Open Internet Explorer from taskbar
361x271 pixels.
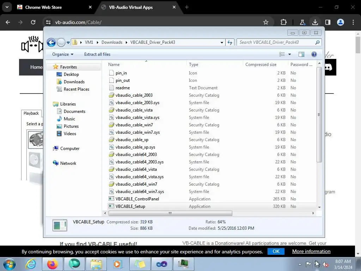coord(31,264)
